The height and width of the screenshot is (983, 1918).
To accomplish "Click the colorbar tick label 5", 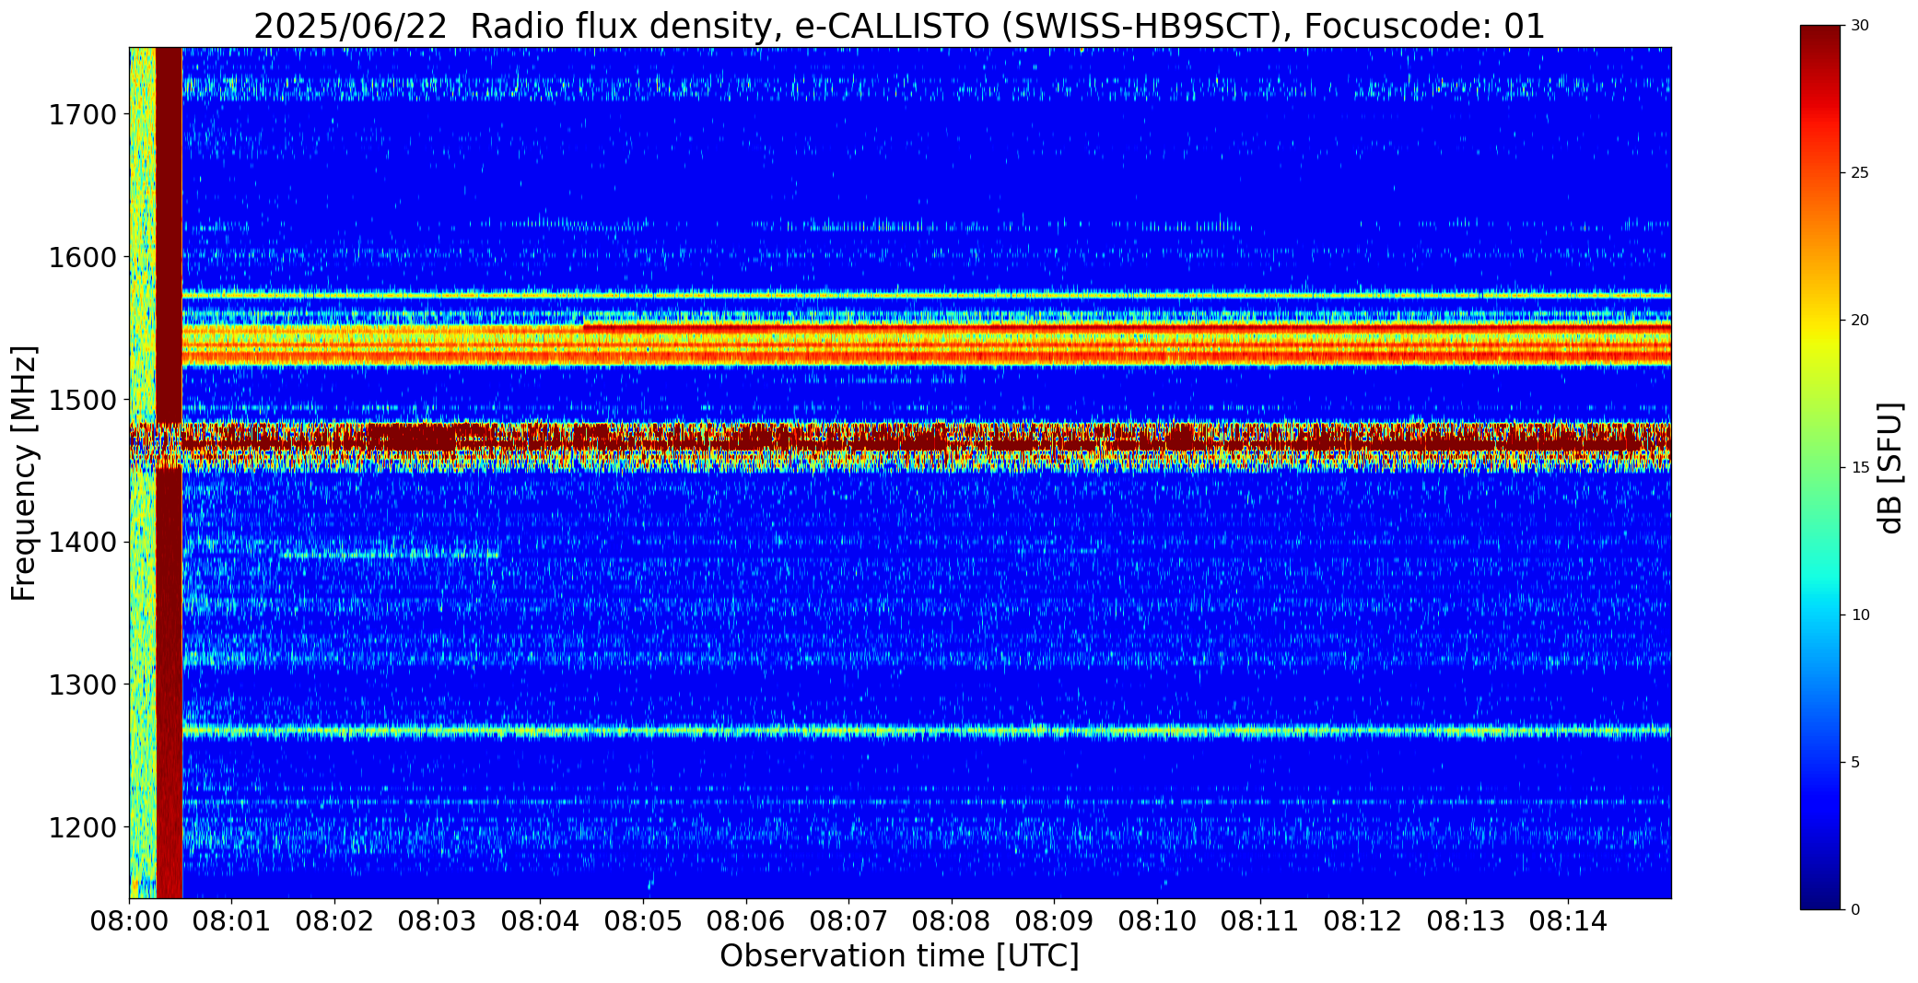I will click(1855, 763).
